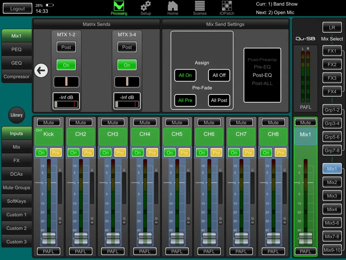Viewport: 346px width, 260px height.
Task: Choose Pre-EQ send source
Action: [262, 67]
